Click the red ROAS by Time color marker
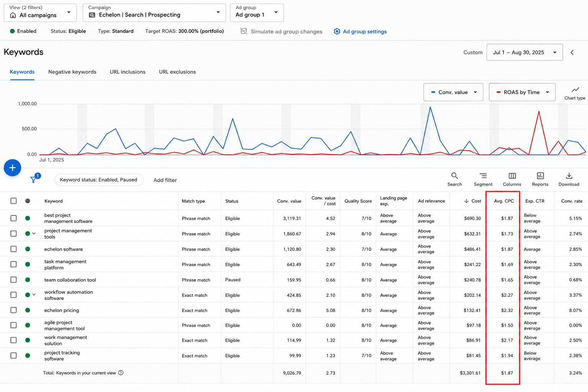Image resolution: width=588 pixels, height=392 pixels. click(498, 92)
